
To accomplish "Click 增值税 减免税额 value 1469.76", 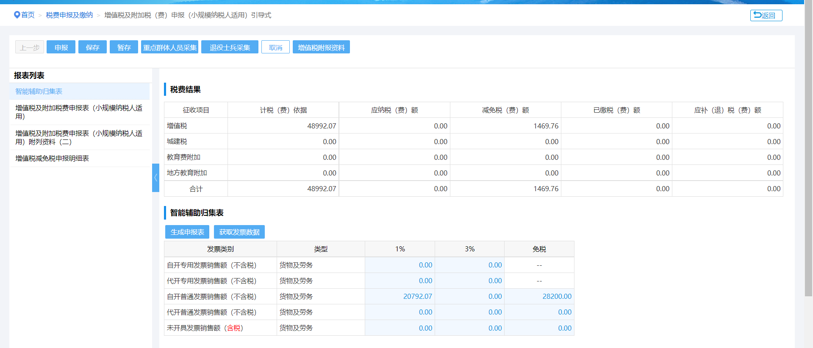I will (x=546, y=126).
